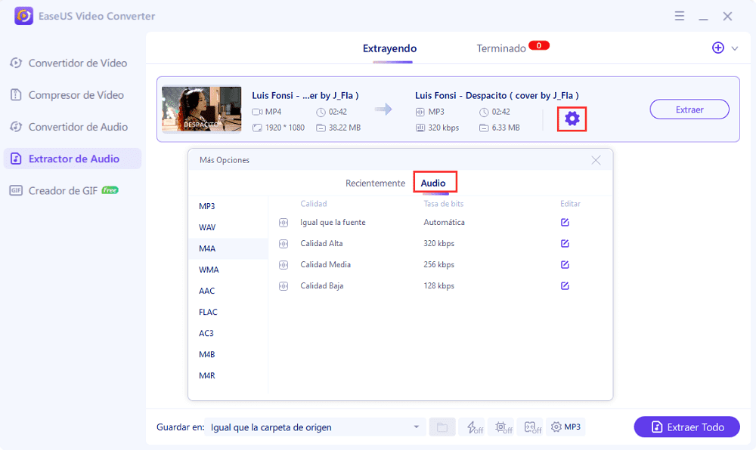Viewport: 756px width, 450px height.
Task: Click the plus add-file icon
Action: [x=718, y=48]
